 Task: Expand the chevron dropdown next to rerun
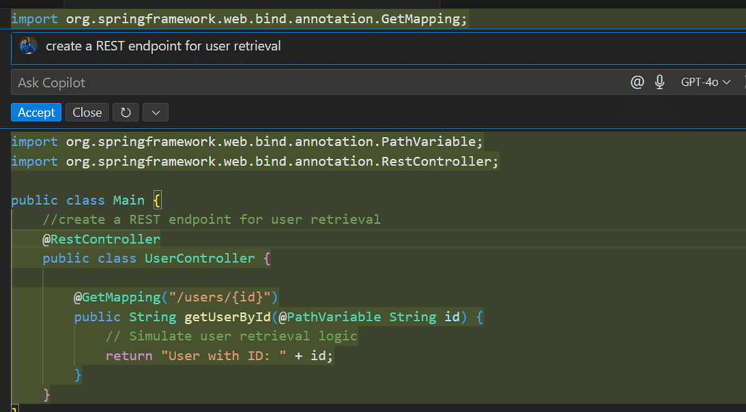155,112
